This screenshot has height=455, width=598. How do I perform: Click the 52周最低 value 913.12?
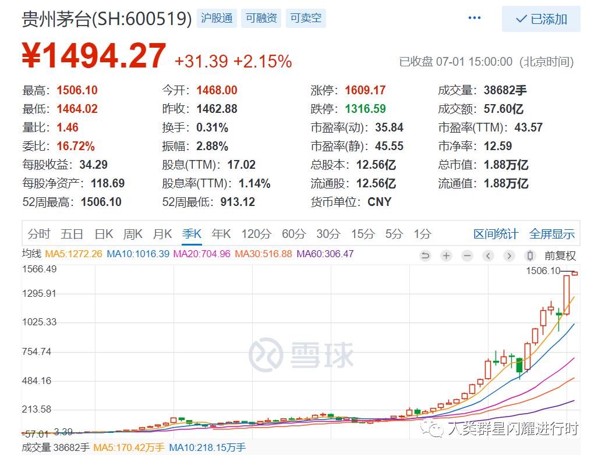237,202
